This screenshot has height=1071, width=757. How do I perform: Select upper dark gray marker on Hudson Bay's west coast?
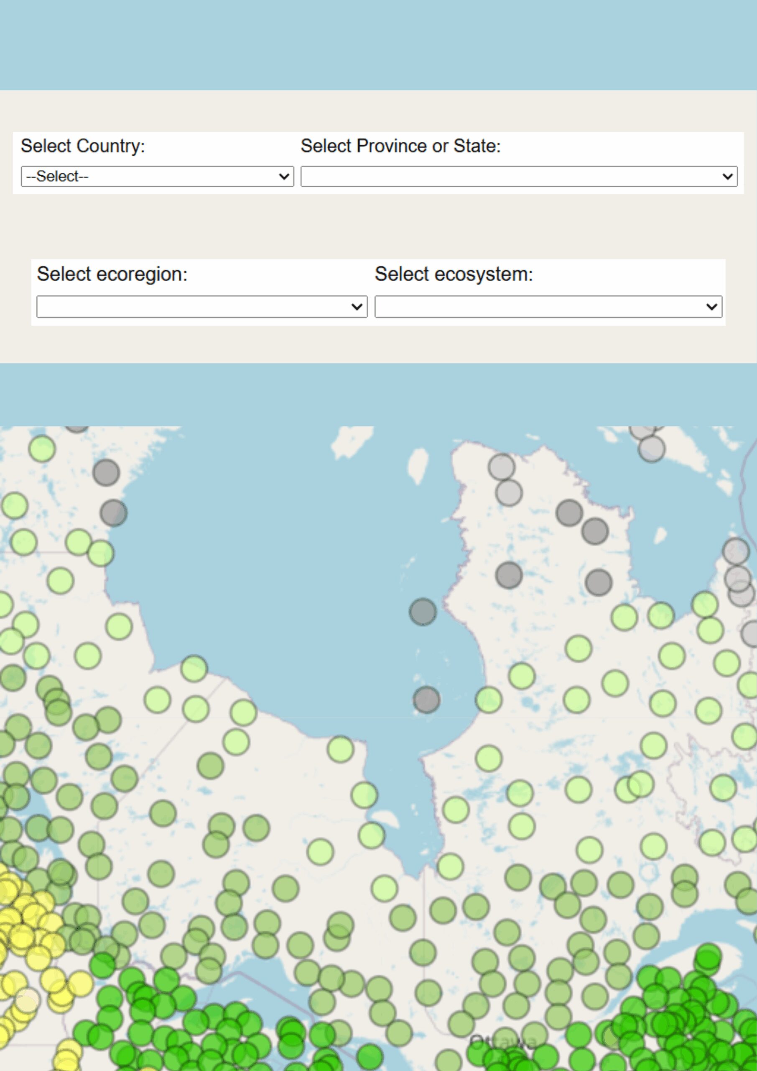[106, 472]
